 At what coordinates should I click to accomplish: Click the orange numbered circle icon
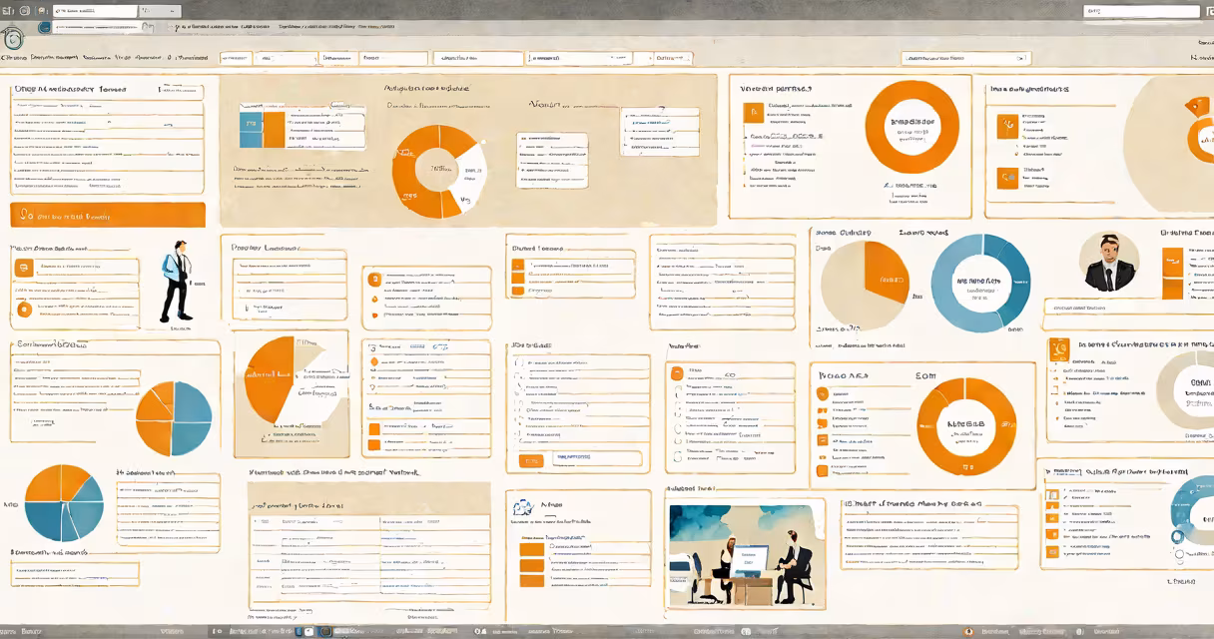372,282
